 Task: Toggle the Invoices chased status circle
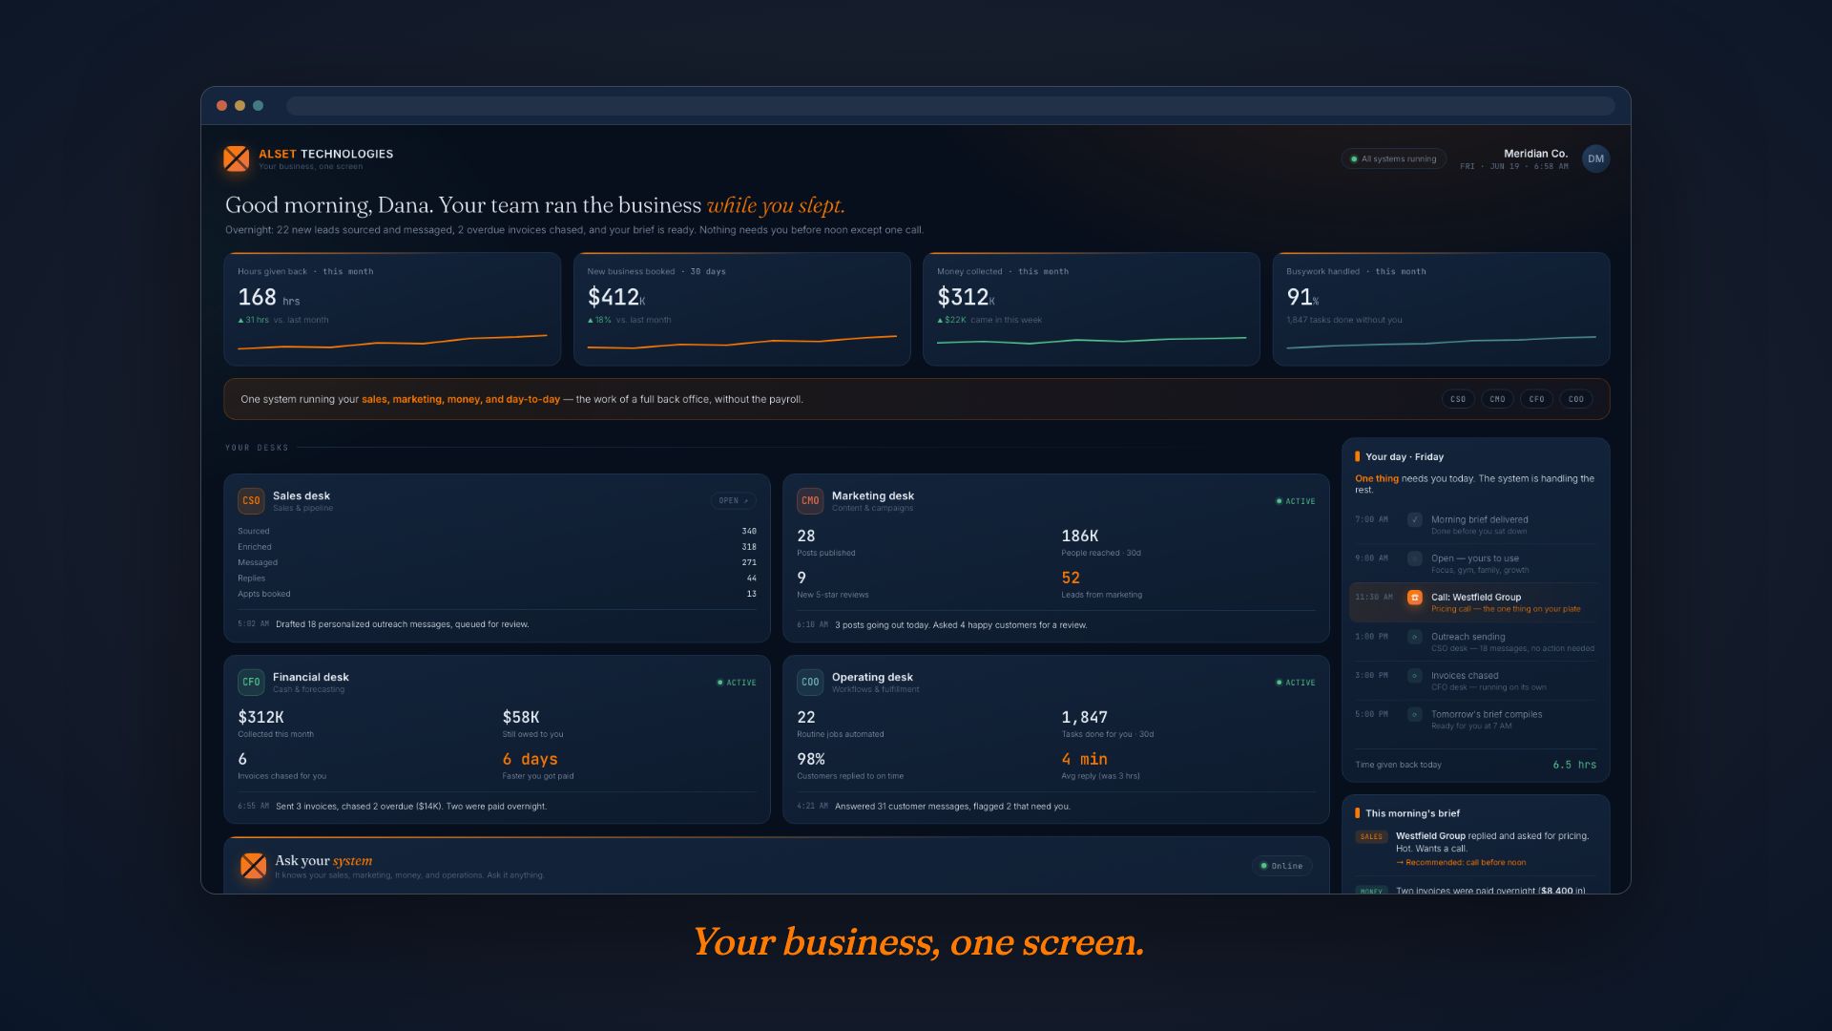1415,676
